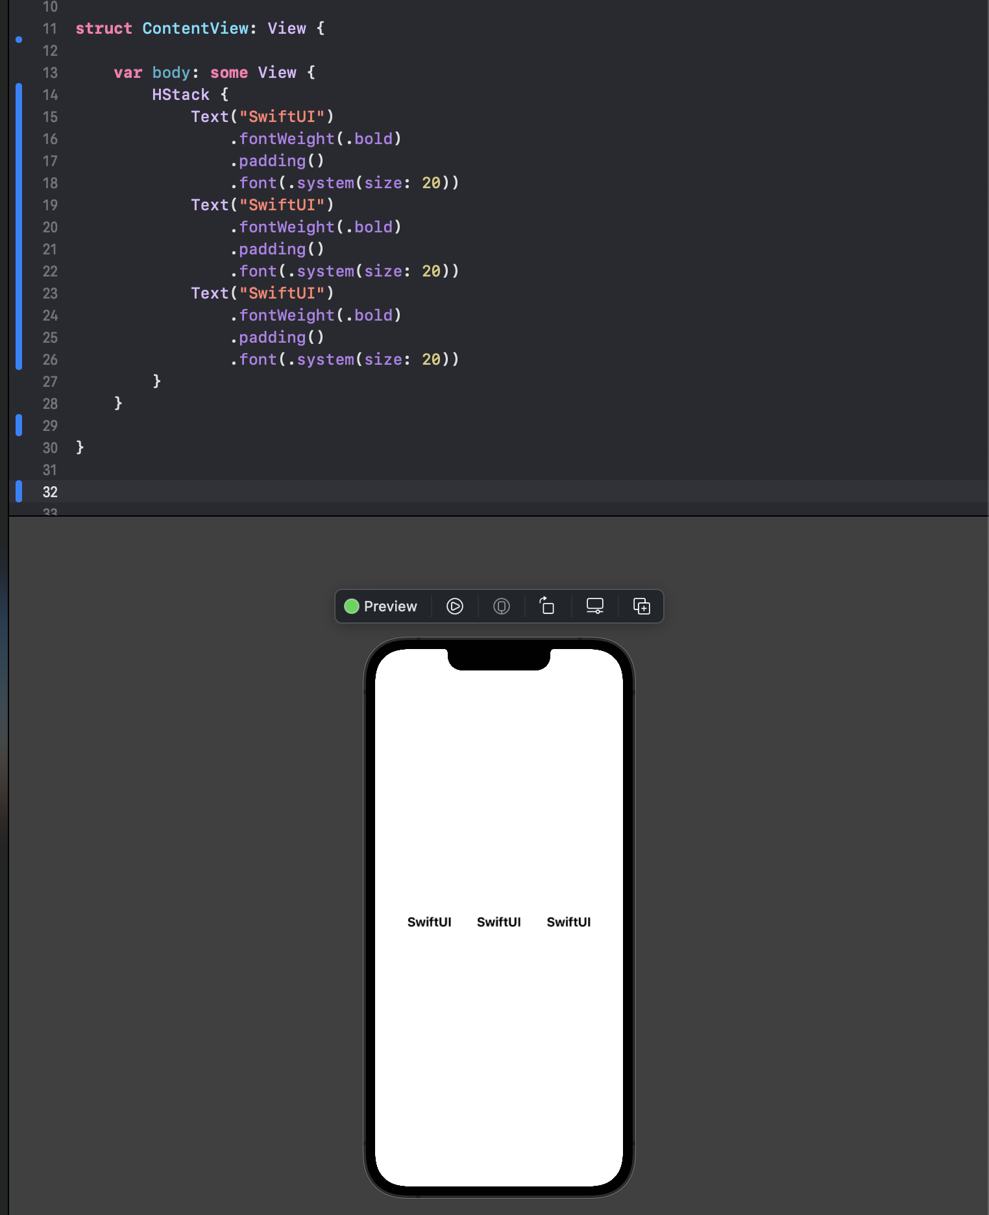
Task: Click .fontWeight(.bold) on line 24
Action: pyautogui.click(x=315, y=315)
